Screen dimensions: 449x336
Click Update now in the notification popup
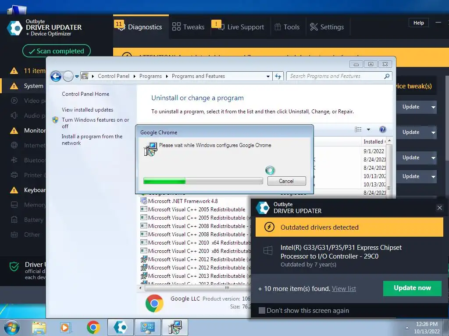[412, 288]
